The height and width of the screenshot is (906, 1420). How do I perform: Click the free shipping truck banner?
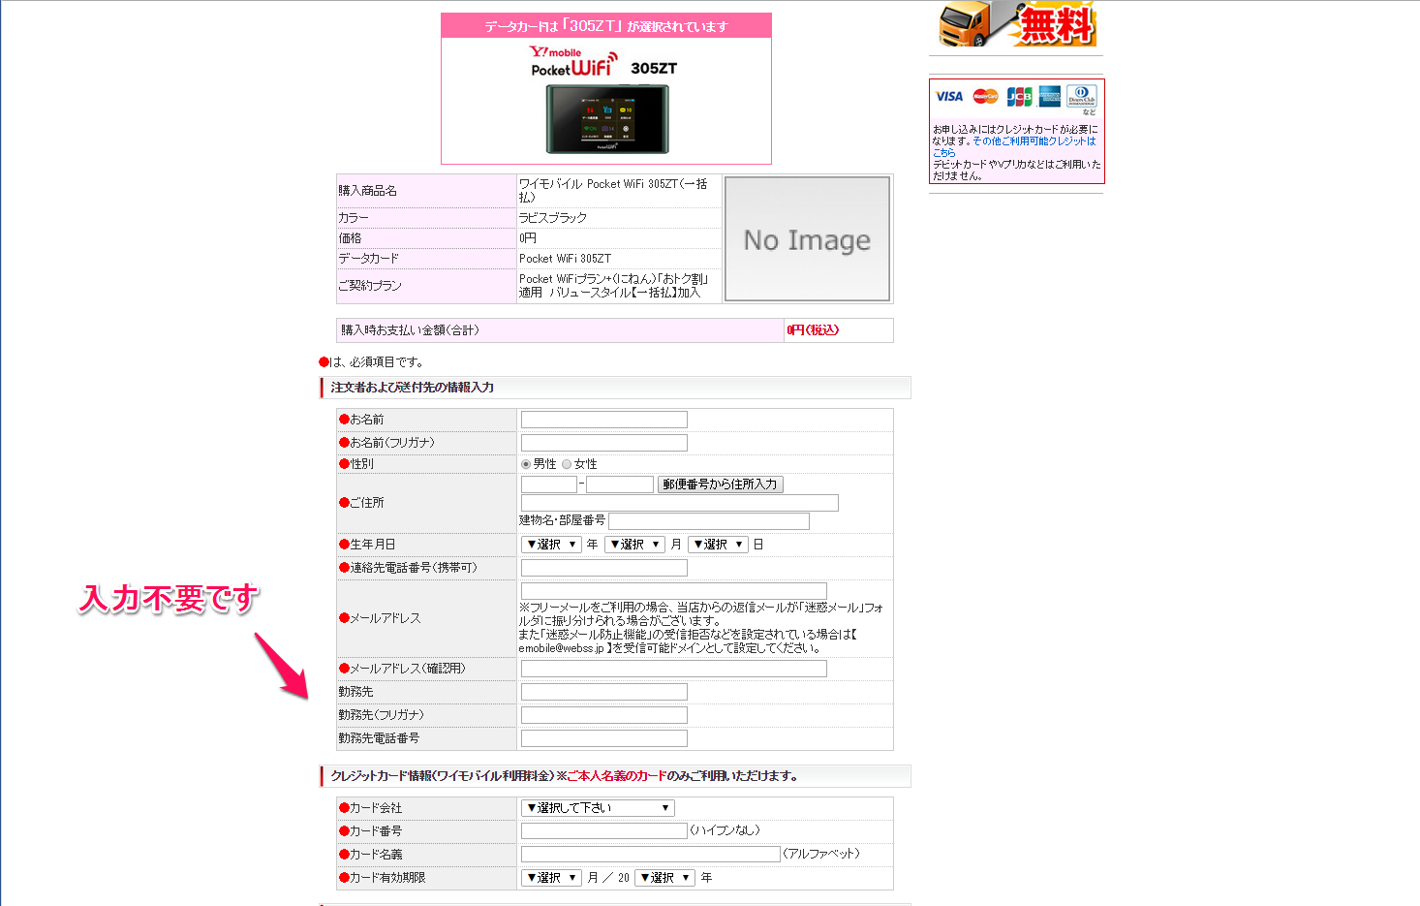(x=1017, y=23)
